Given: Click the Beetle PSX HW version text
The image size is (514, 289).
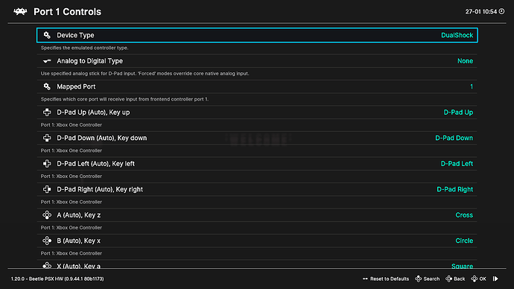Looking at the screenshot, I should point(57,279).
